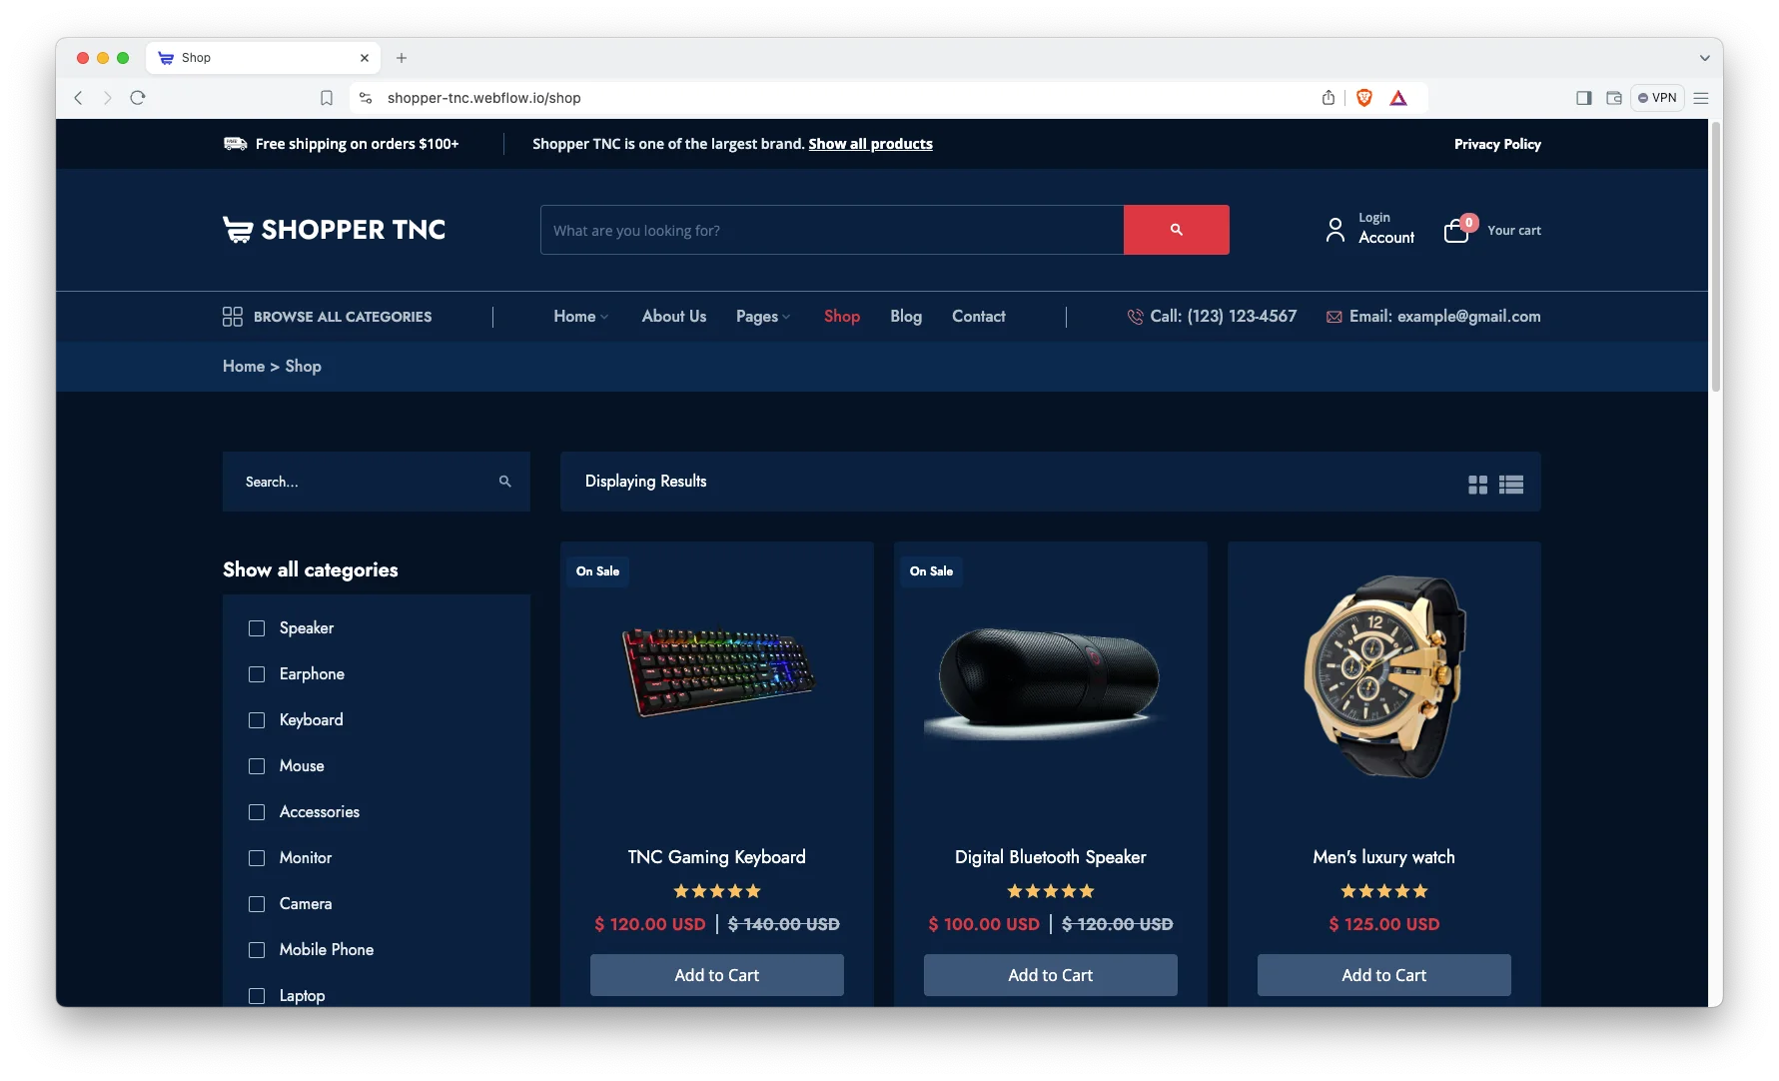Click the Brave Shields lion icon
The height and width of the screenshot is (1081, 1779).
tap(1364, 98)
